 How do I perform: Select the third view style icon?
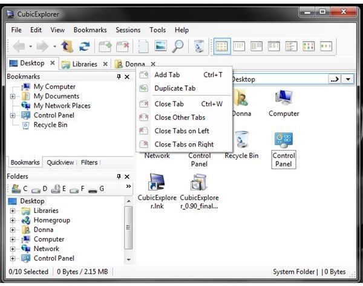[x=257, y=46]
